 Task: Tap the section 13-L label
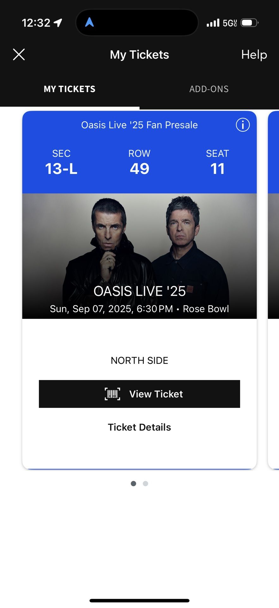(61, 168)
